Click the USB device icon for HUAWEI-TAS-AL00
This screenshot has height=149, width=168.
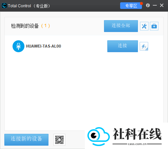click(x=18, y=46)
